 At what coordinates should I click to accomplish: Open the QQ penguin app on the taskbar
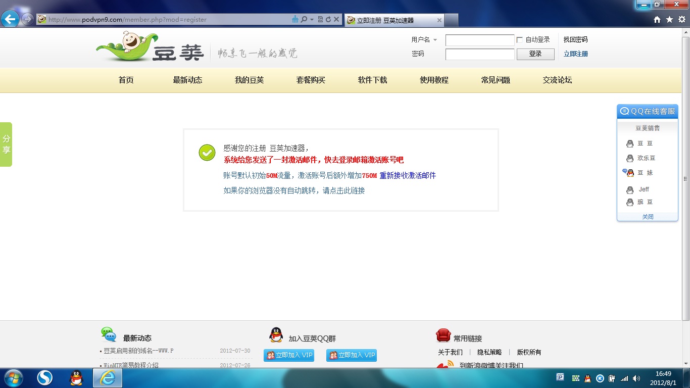(76, 378)
